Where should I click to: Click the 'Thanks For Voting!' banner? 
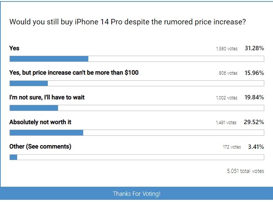pos(136,194)
